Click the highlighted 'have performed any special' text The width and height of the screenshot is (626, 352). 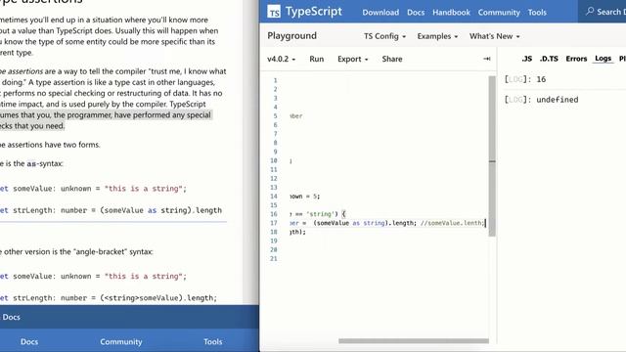point(162,115)
